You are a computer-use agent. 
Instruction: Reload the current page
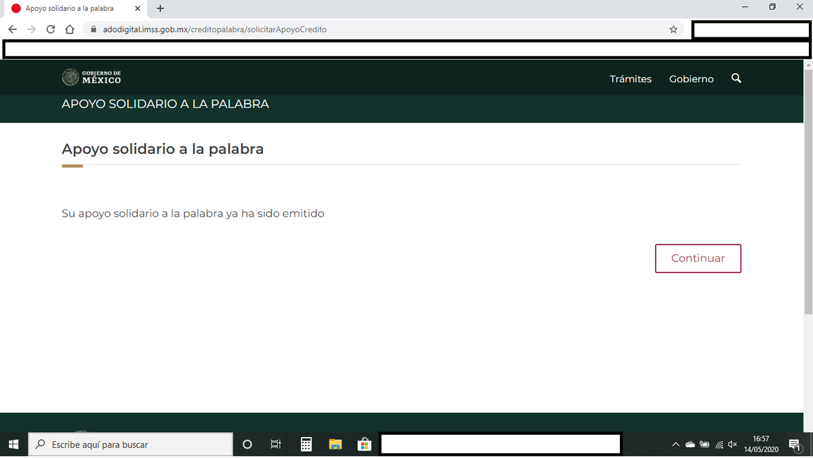click(50, 29)
